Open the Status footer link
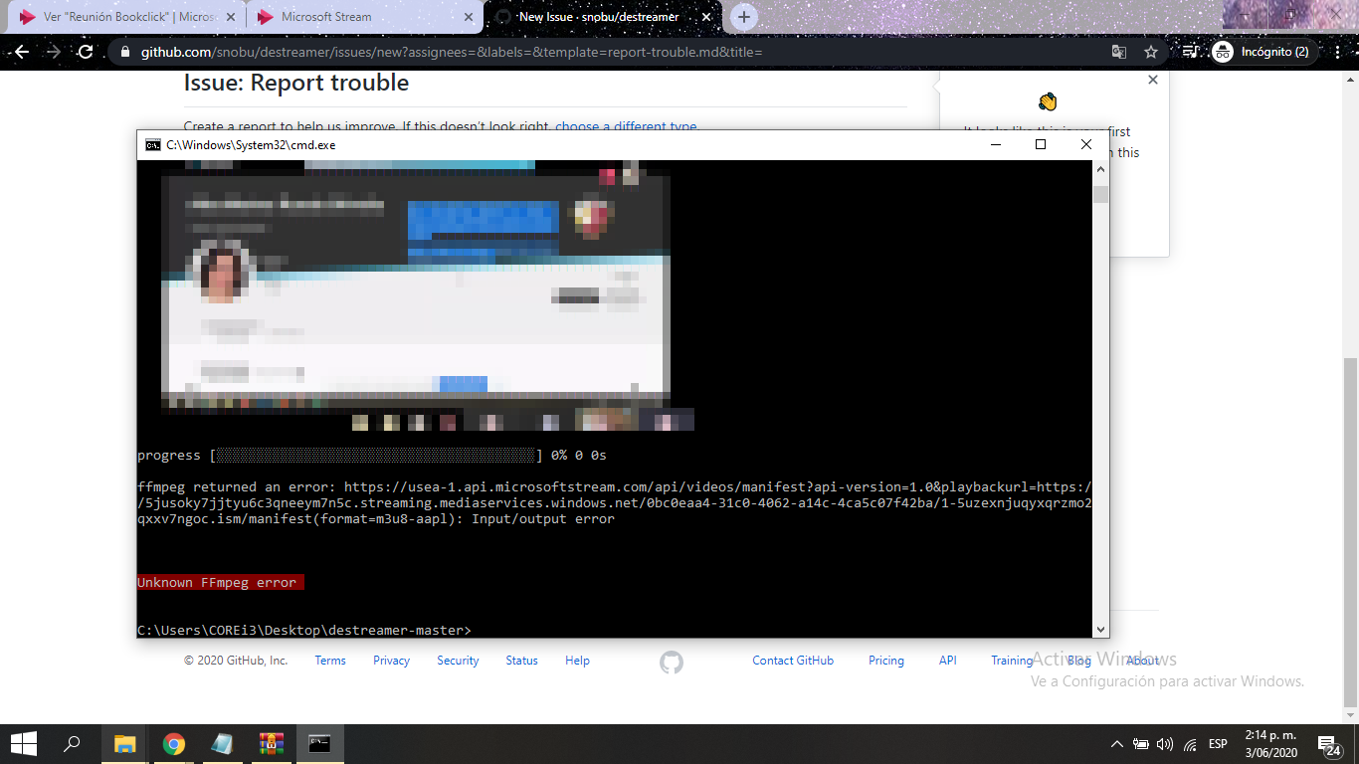 tap(521, 661)
